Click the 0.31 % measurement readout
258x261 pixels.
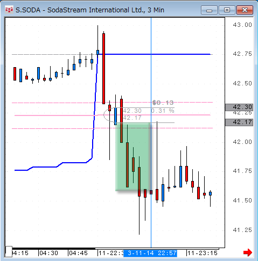(x=163, y=111)
